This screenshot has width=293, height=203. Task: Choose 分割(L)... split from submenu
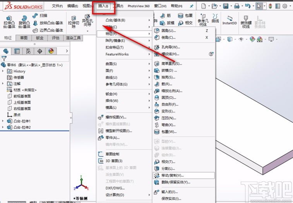pos(184,169)
